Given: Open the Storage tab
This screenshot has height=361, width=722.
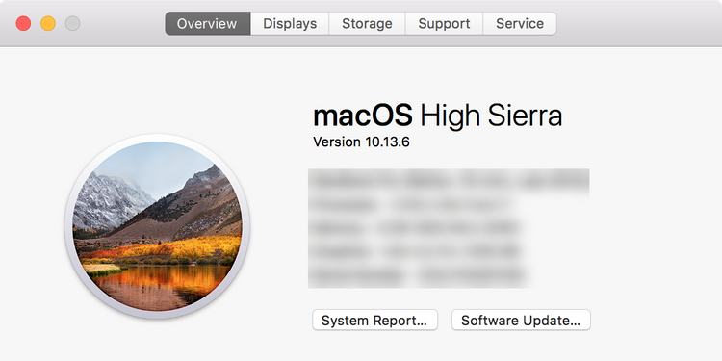Looking at the screenshot, I should coord(367,23).
